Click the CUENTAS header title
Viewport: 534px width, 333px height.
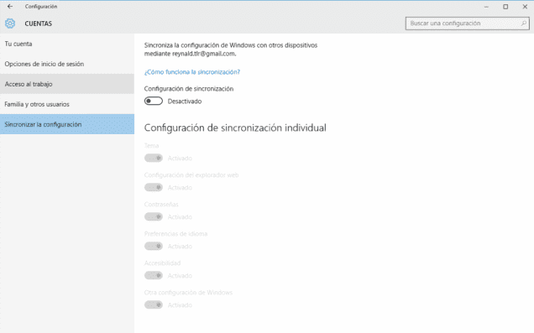[x=39, y=23]
